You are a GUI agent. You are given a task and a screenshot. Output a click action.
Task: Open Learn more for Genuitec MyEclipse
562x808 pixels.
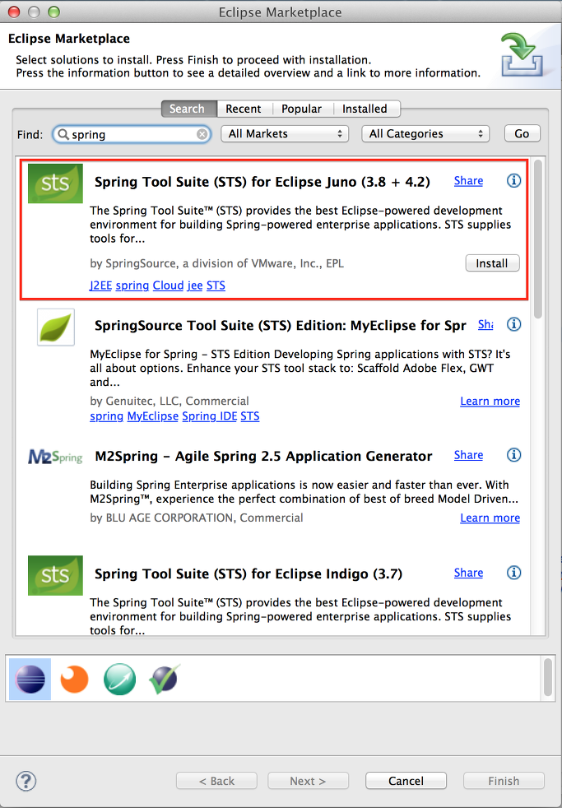(490, 402)
